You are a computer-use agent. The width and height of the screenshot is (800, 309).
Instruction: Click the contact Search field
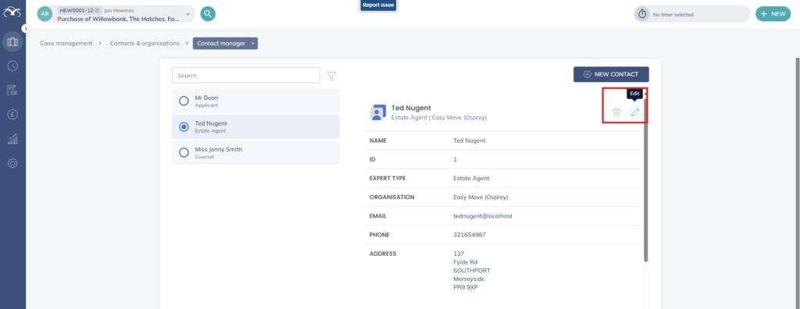pos(246,75)
